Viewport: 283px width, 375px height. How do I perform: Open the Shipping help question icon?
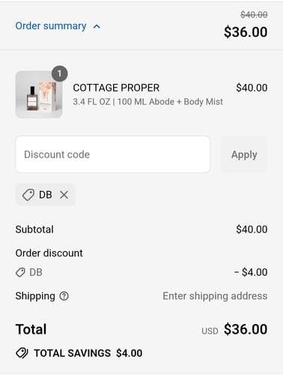click(x=64, y=296)
